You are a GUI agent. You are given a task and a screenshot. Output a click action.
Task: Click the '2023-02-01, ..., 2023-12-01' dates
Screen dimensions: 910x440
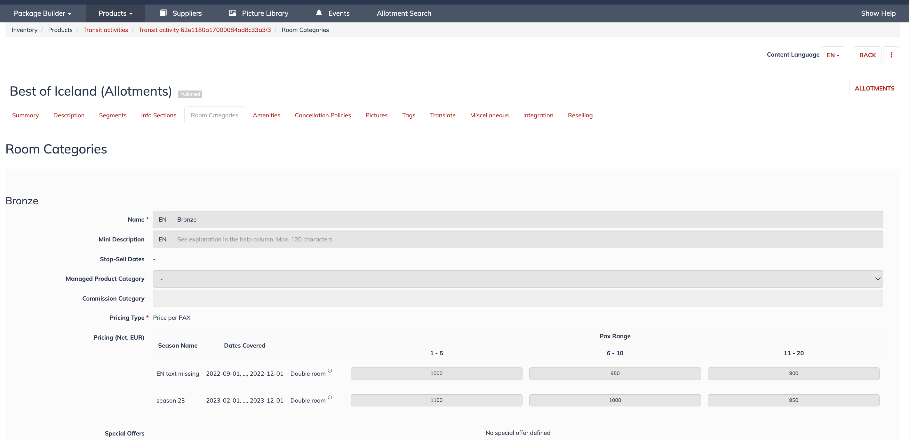245,400
